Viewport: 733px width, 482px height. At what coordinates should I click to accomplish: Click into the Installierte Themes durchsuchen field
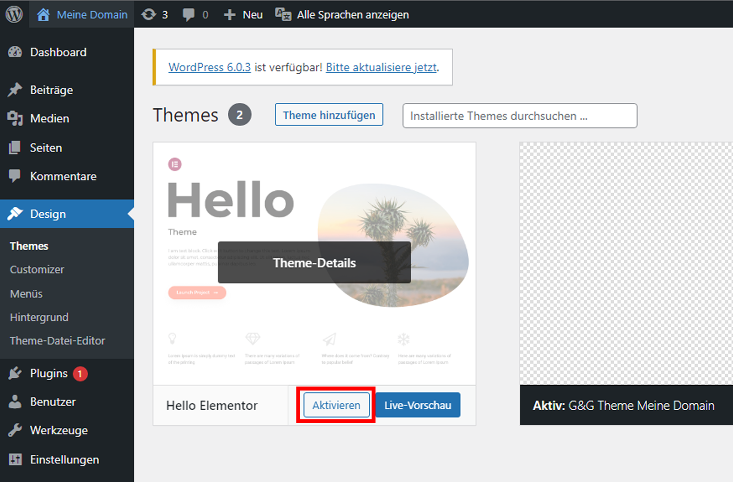coord(520,115)
